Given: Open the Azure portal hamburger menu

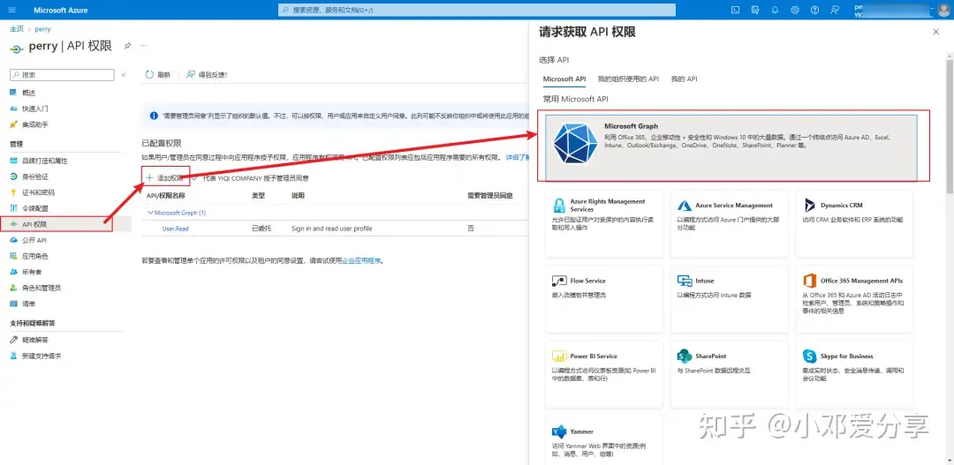Looking at the screenshot, I should click(12, 11).
